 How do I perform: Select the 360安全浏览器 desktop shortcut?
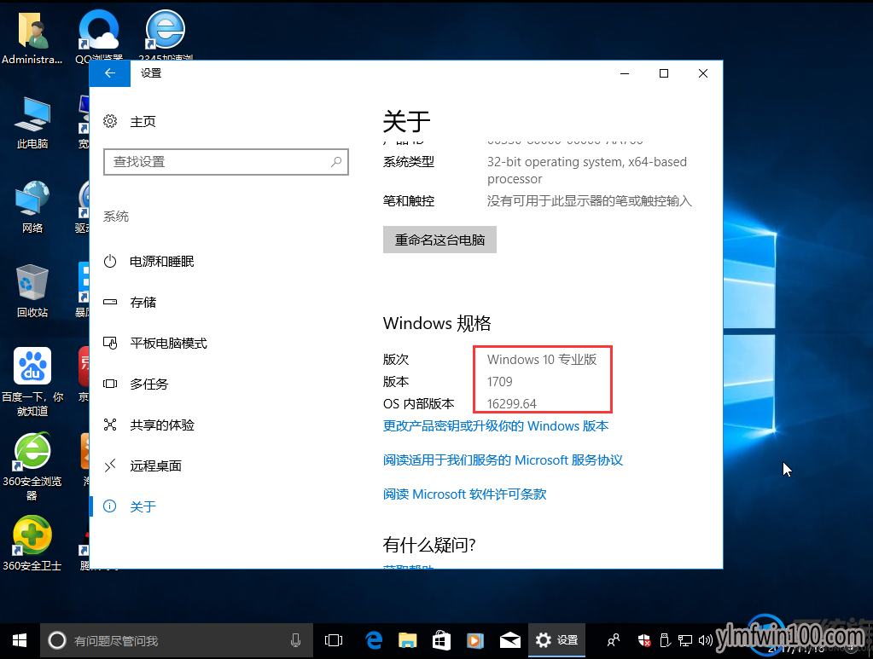click(32, 467)
